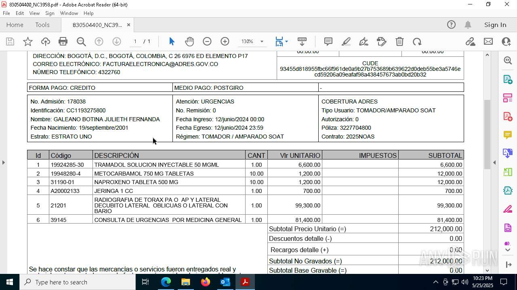This screenshot has height=290, width=517.
Task: Click the share with others icon
Action: [x=506, y=41]
